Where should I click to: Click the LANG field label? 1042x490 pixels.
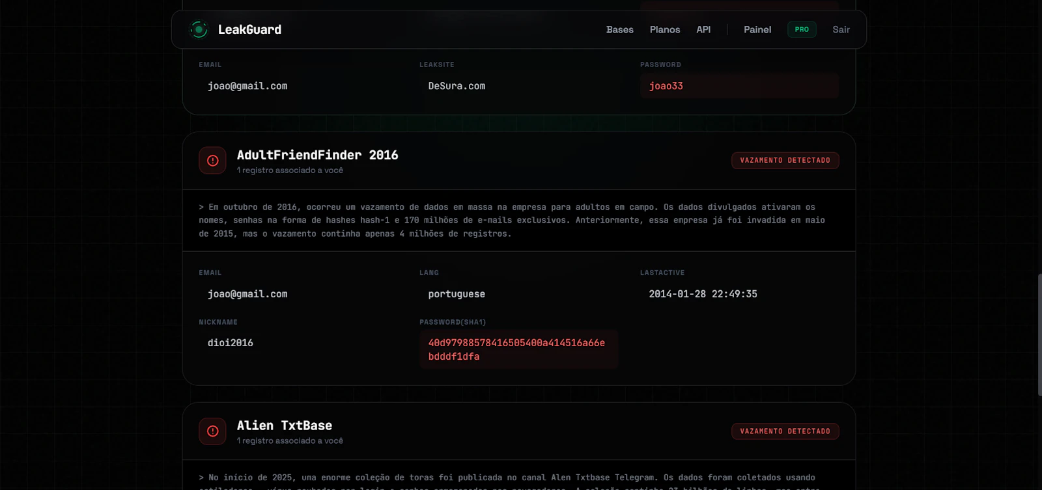pos(429,273)
